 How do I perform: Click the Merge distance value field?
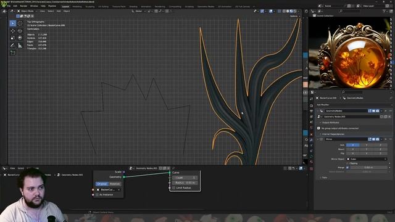[x=368, y=167]
